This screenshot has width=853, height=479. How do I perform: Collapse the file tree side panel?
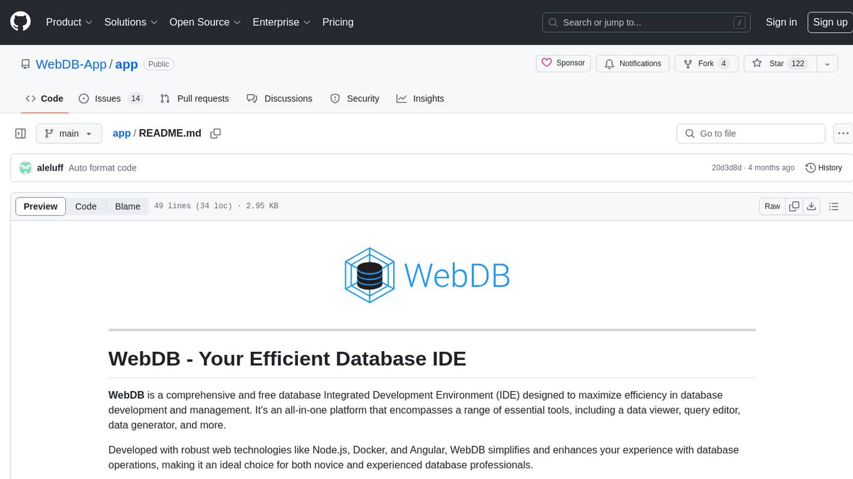pos(20,134)
